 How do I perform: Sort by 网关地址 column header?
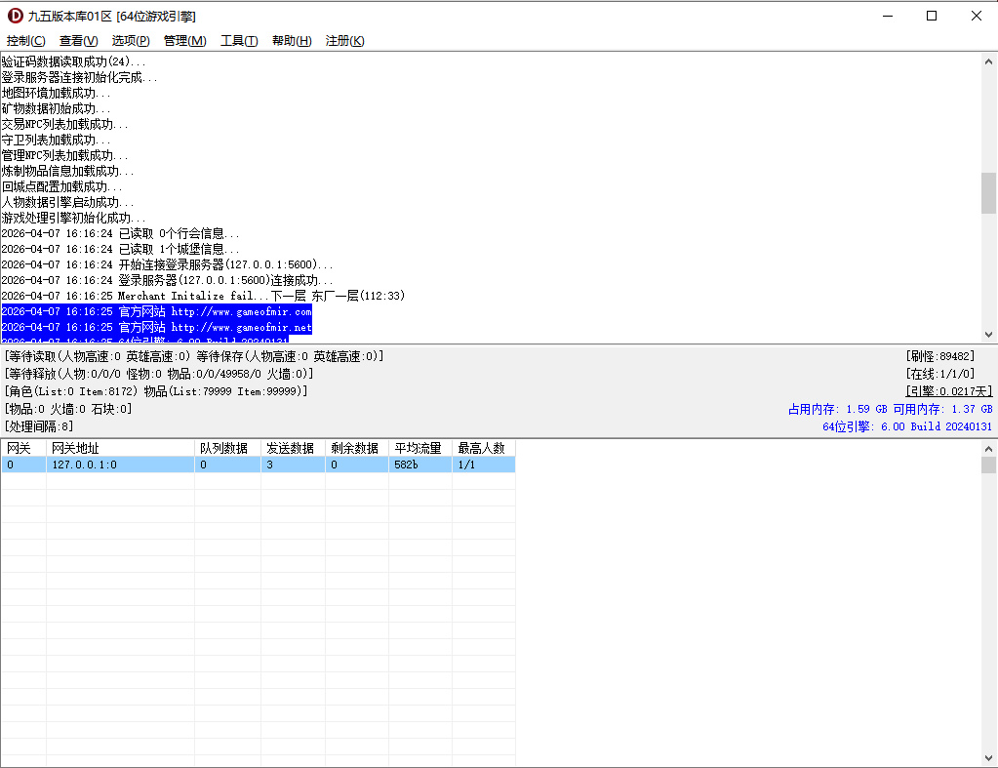pyautogui.click(x=120, y=448)
